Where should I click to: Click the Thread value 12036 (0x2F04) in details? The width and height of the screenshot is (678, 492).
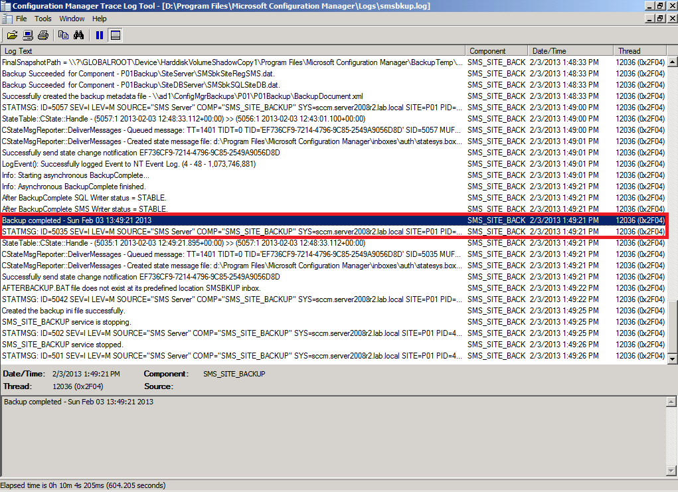(x=78, y=386)
